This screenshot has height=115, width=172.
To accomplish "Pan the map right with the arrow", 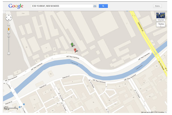I will pyautogui.click(x=11, y=17).
